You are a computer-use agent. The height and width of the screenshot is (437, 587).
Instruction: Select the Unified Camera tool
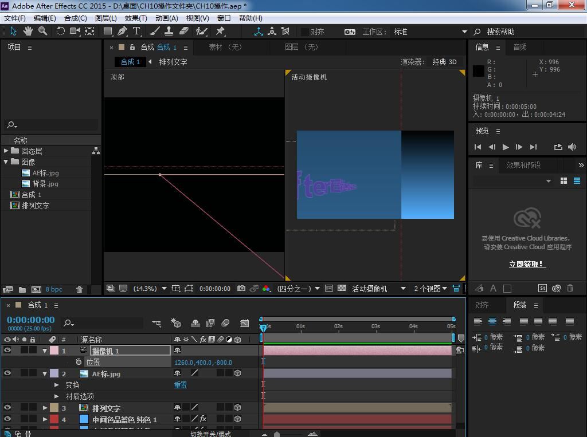click(75, 31)
